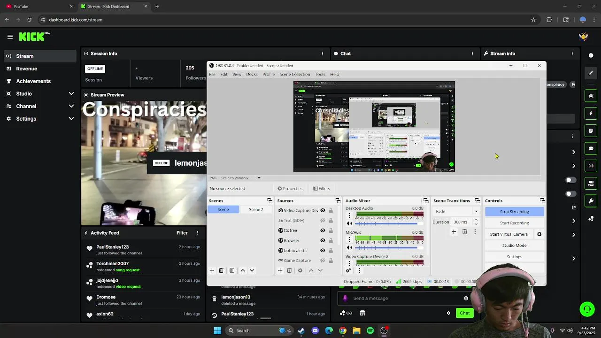
Task: Open File Explorer from taskbar
Action: point(356,330)
